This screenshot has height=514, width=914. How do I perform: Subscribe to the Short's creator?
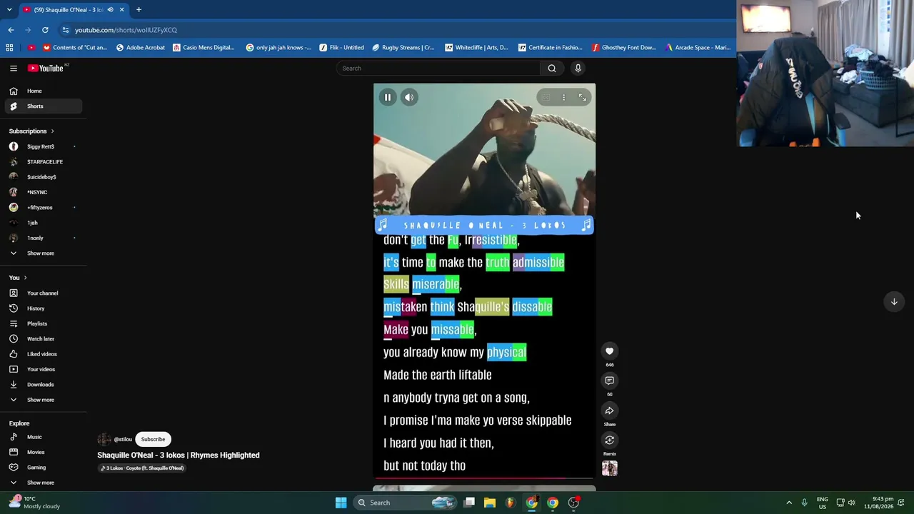coord(153,439)
